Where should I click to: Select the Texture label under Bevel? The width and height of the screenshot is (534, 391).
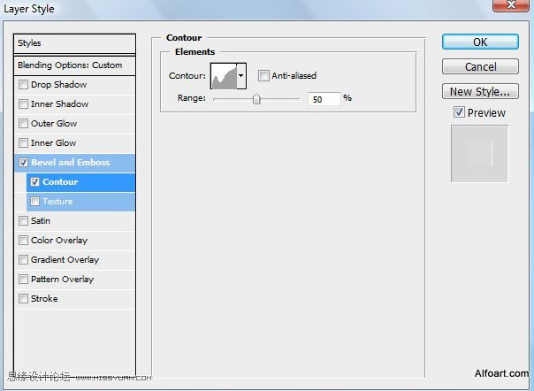click(x=57, y=201)
